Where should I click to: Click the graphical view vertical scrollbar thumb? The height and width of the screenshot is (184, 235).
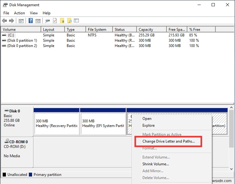[x=231, y=129]
